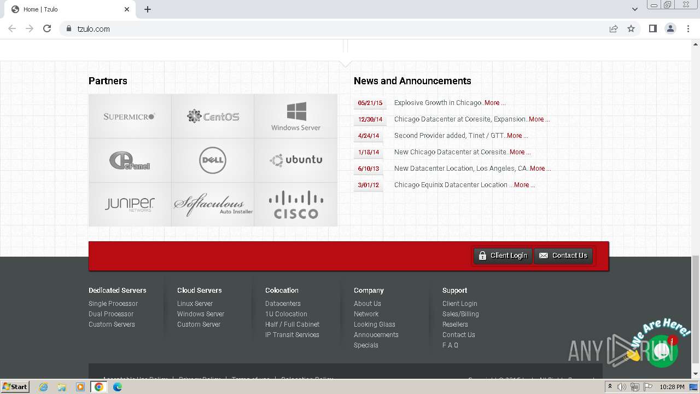
Task: Open Chrome's three-dot menu
Action: (x=688, y=28)
